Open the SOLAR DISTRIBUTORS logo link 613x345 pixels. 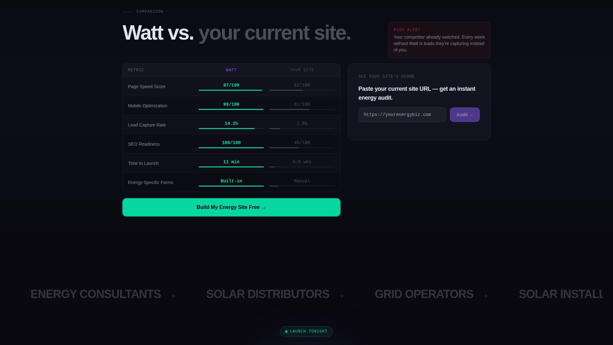[268, 294]
